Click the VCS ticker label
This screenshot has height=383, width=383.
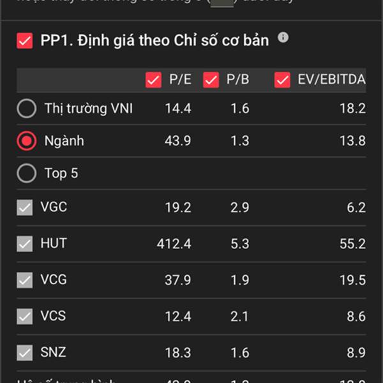pyautogui.click(x=53, y=316)
